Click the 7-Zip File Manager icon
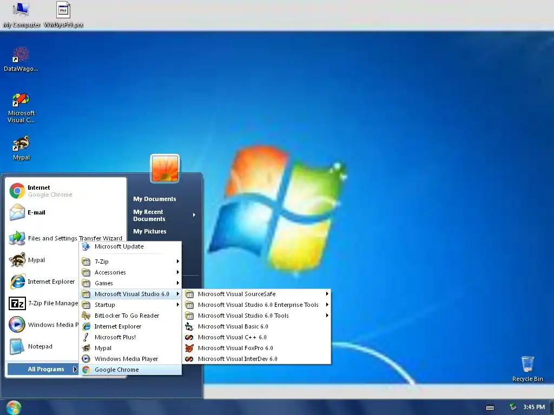The image size is (554, 415). pyautogui.click(x=17, y=303)
